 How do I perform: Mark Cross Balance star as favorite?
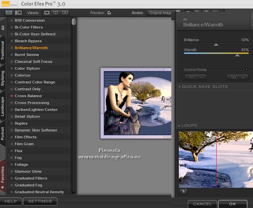[x=12, y=96]
